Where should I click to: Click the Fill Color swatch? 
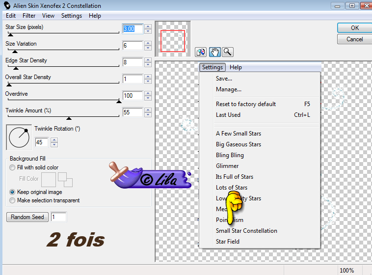(49, 180)
